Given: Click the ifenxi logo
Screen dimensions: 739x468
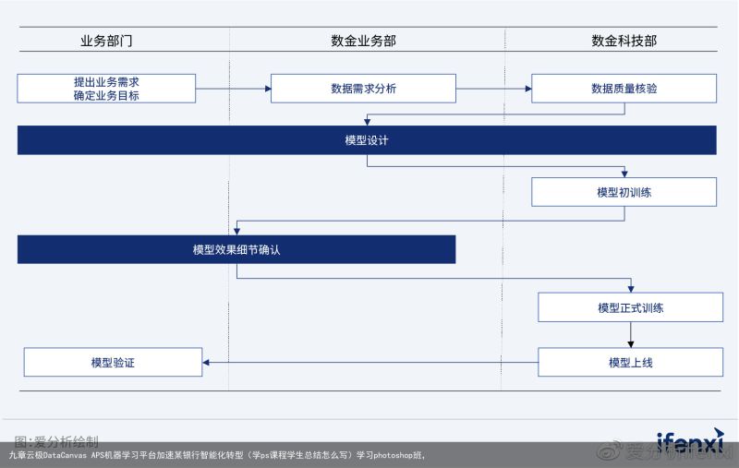Looking at the screenshot, I should [x=690, y=441].
